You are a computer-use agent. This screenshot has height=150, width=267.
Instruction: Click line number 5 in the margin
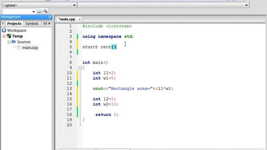[71, 47]
